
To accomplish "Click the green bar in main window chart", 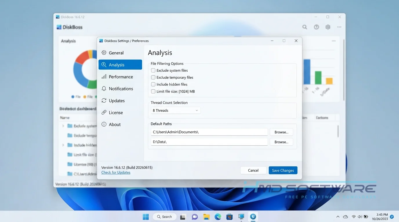I will (318, 78).
